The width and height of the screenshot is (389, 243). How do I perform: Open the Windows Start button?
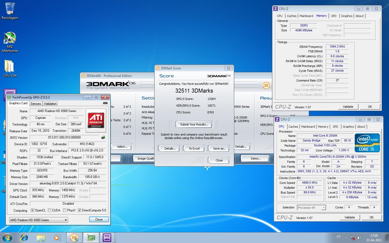coord(7,238)
